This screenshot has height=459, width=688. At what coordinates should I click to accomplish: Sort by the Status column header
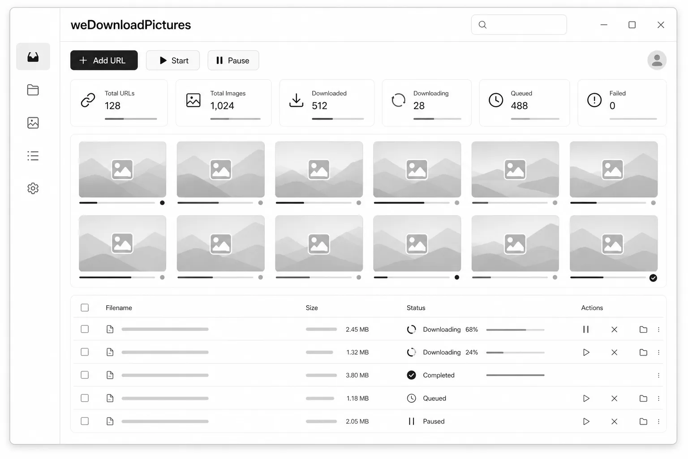coord(416,308)
